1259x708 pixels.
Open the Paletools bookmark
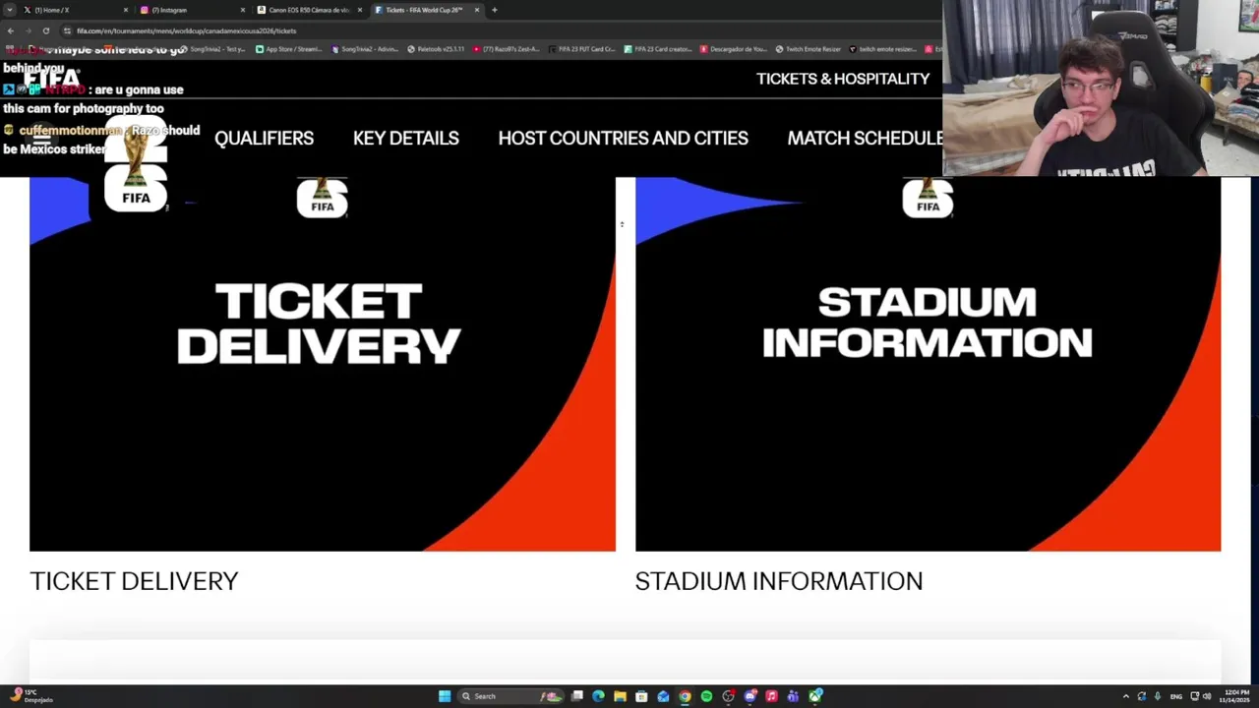[436, 49]
